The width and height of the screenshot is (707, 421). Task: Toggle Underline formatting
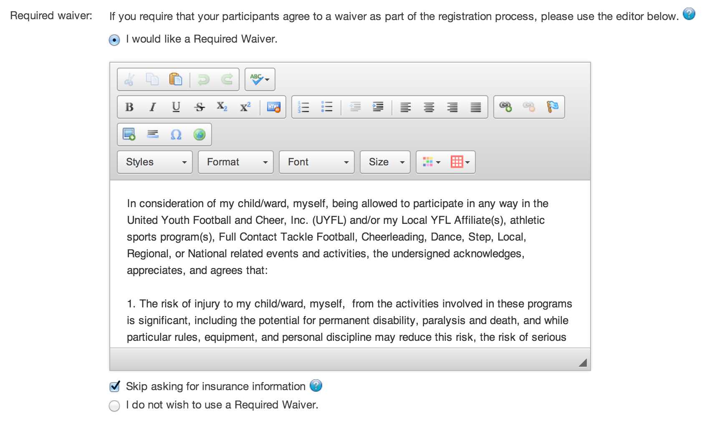click(176, 107)
